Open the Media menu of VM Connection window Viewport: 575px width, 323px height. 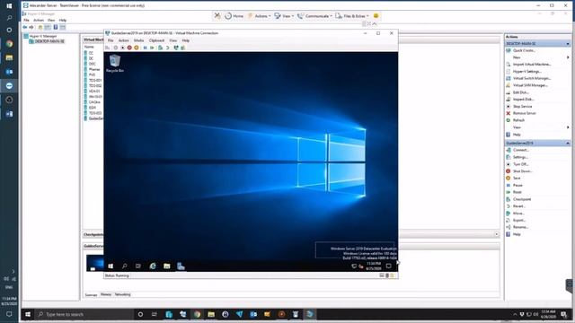pyautogui.click(x=138, y=40)
